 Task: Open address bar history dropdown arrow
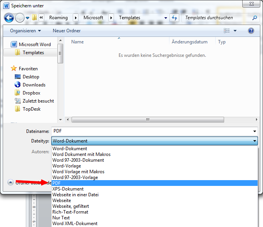[166, 18]
